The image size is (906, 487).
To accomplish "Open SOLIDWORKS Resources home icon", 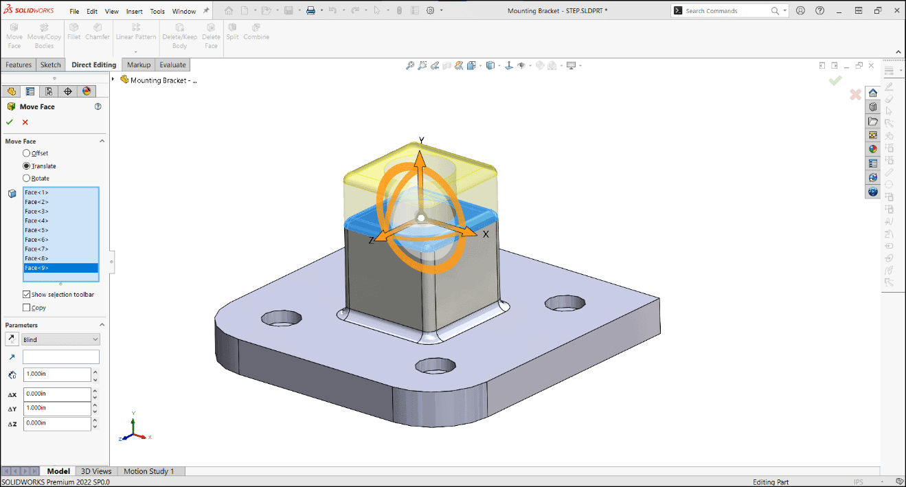I will click(873, 93).
